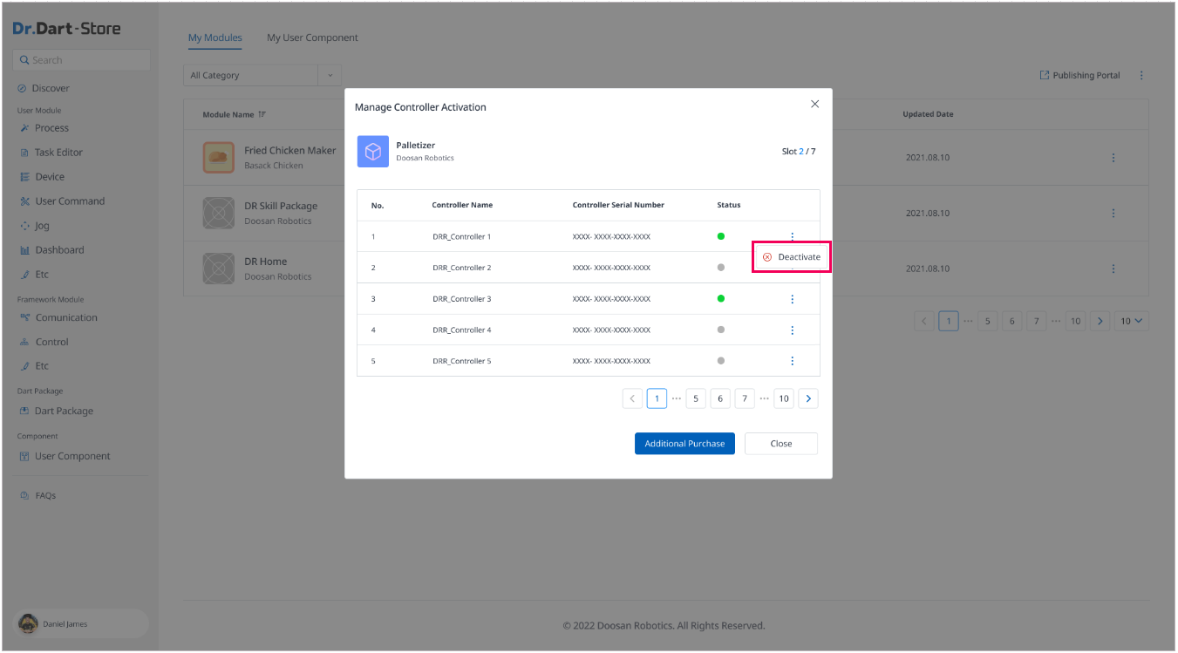Click the Palletizer module cube icon

tap(373, 151)
